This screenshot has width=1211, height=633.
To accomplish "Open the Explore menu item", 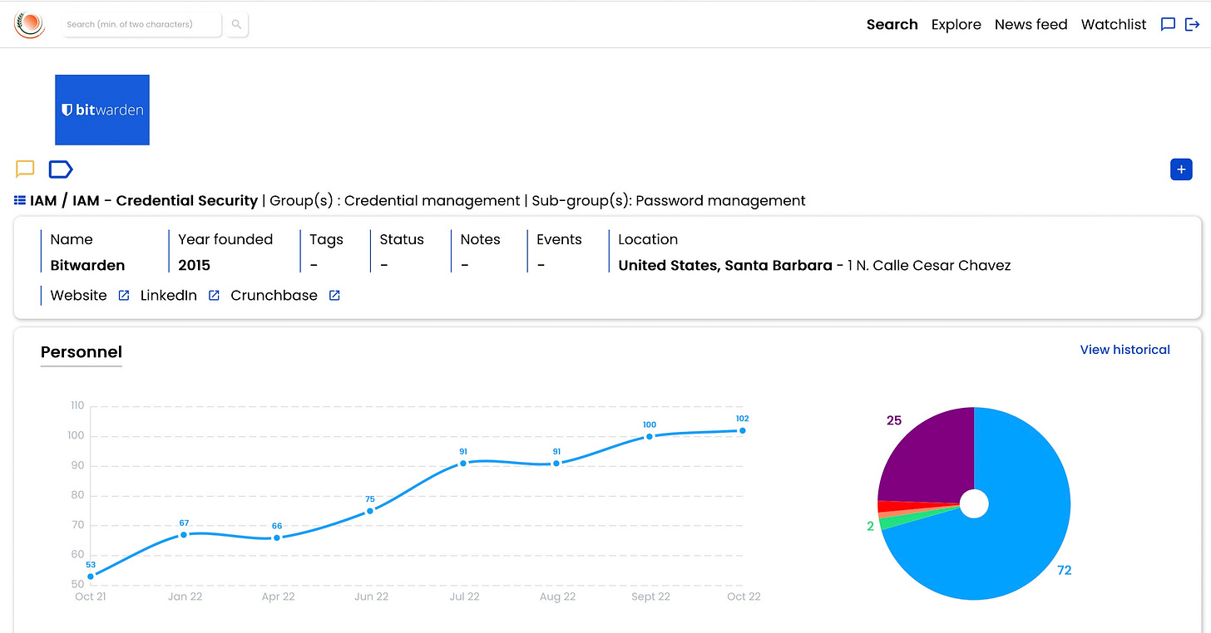I will 956,24.
